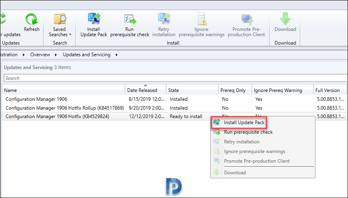348x198 pixels.
Task: Select Retry installation in context menu
Action: tap(242, 142)
